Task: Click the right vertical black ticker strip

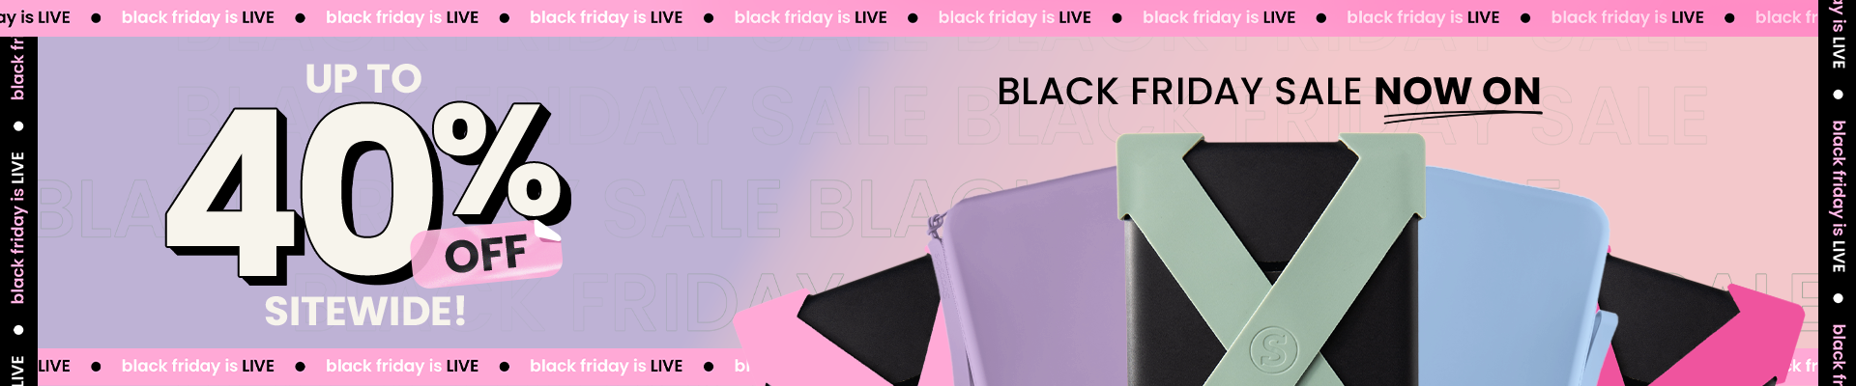Action: [x=1838, y=193]
